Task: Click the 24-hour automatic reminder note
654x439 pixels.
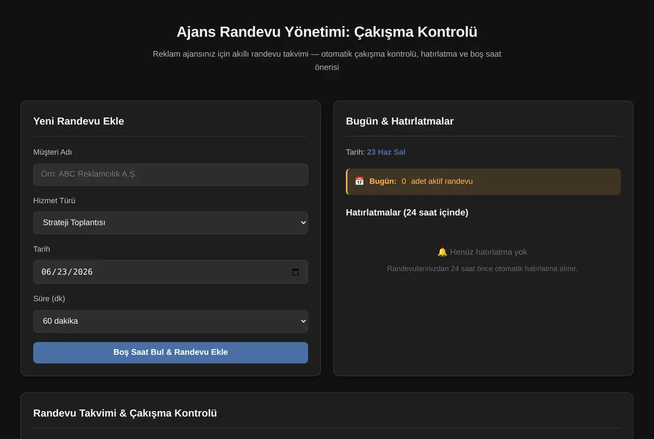Action: [x=482, y=269]
